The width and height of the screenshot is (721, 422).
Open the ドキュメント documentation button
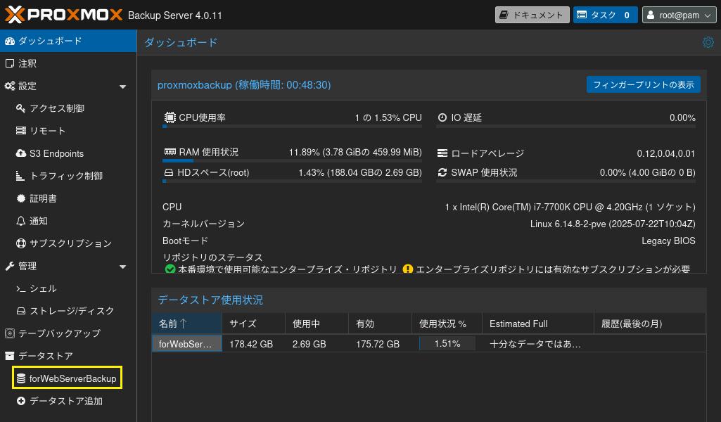tap(532, 15)
